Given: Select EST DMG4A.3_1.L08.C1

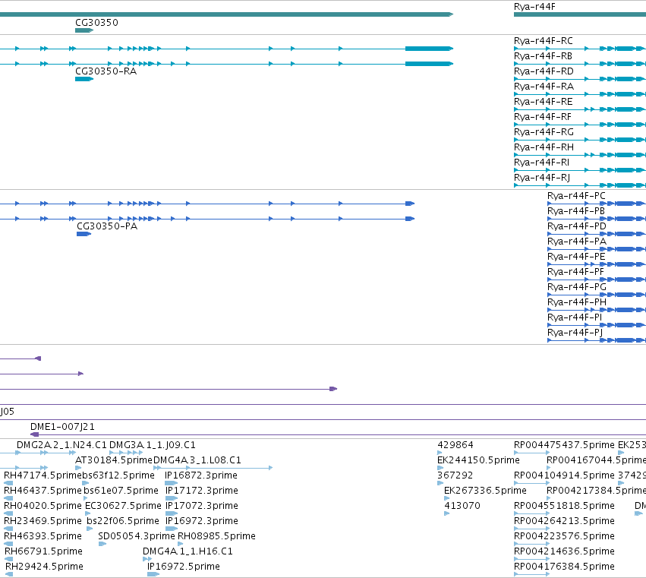Looking at the screenshot, I should (x=197, y=460).
